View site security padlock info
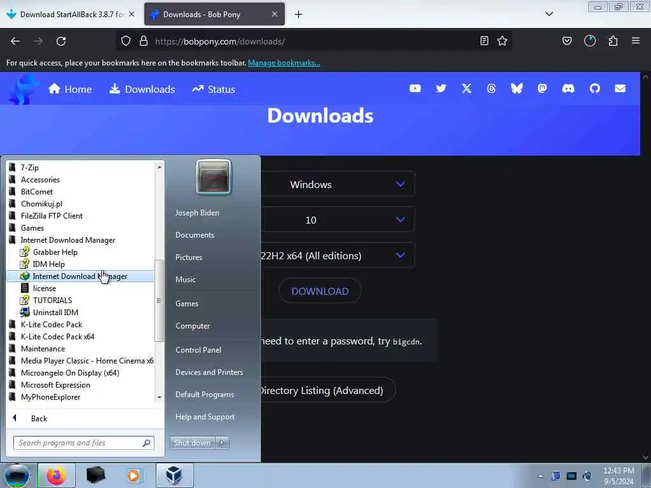The image size is (651, 488). (144, 41)
